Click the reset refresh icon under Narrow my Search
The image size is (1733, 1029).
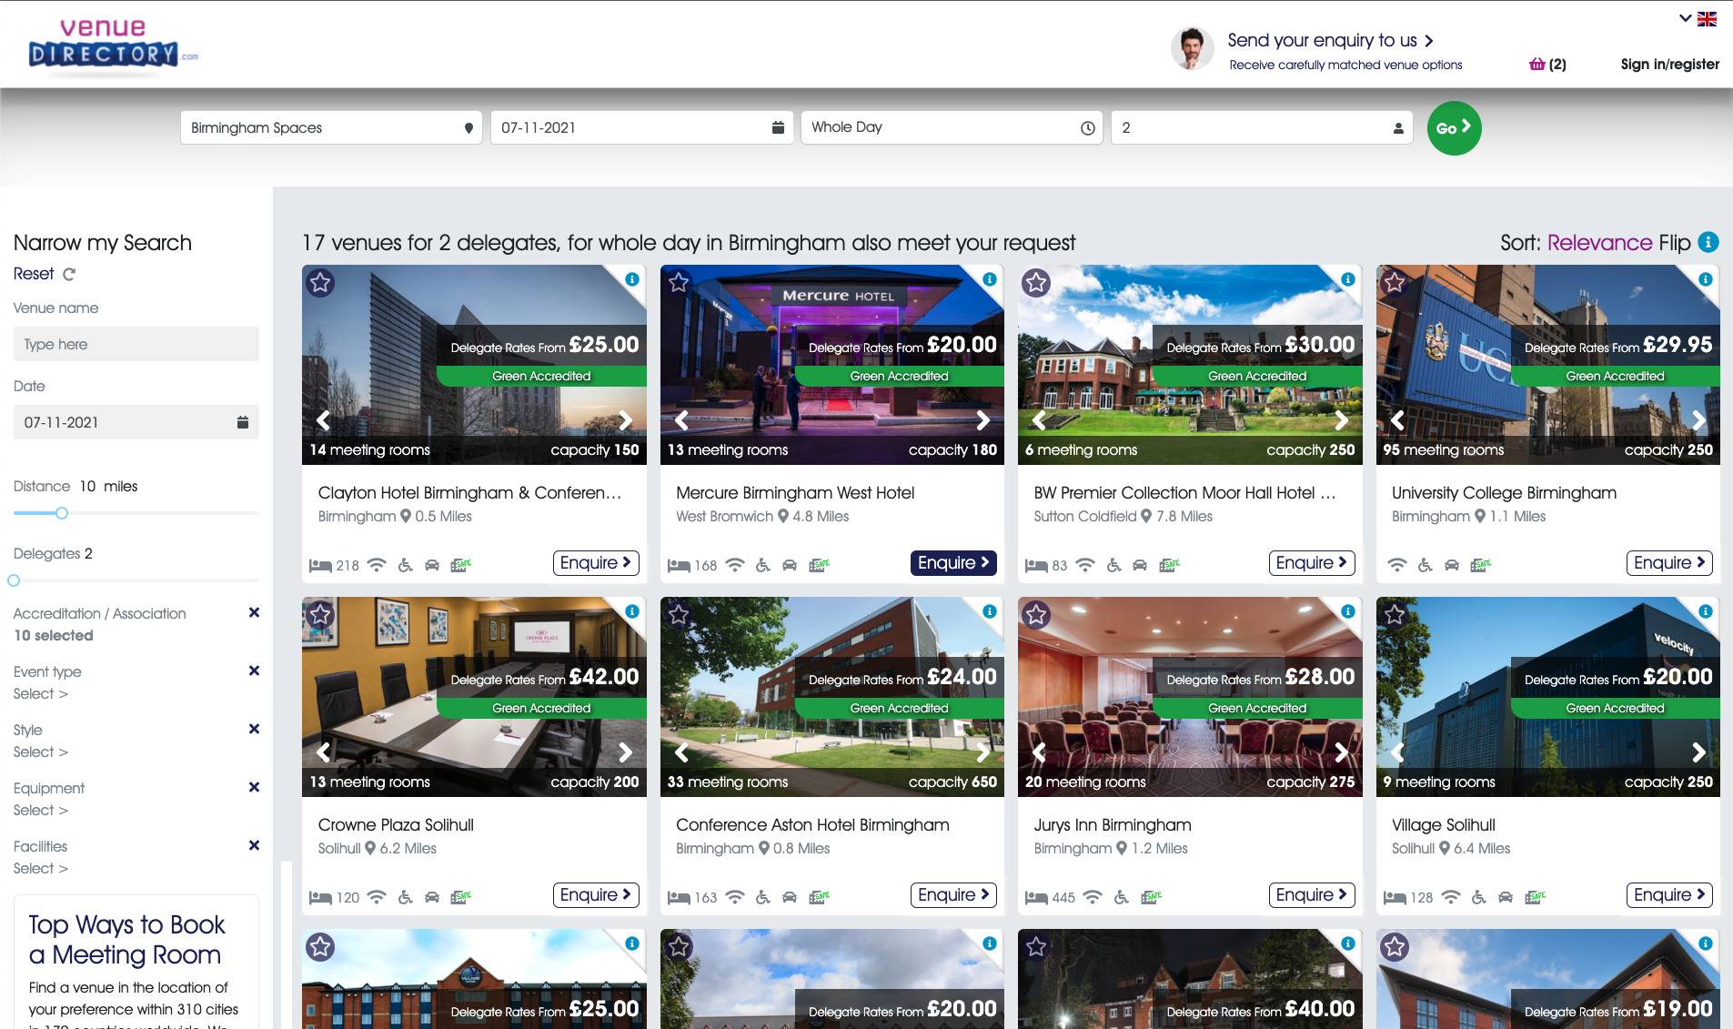point(69,274)
